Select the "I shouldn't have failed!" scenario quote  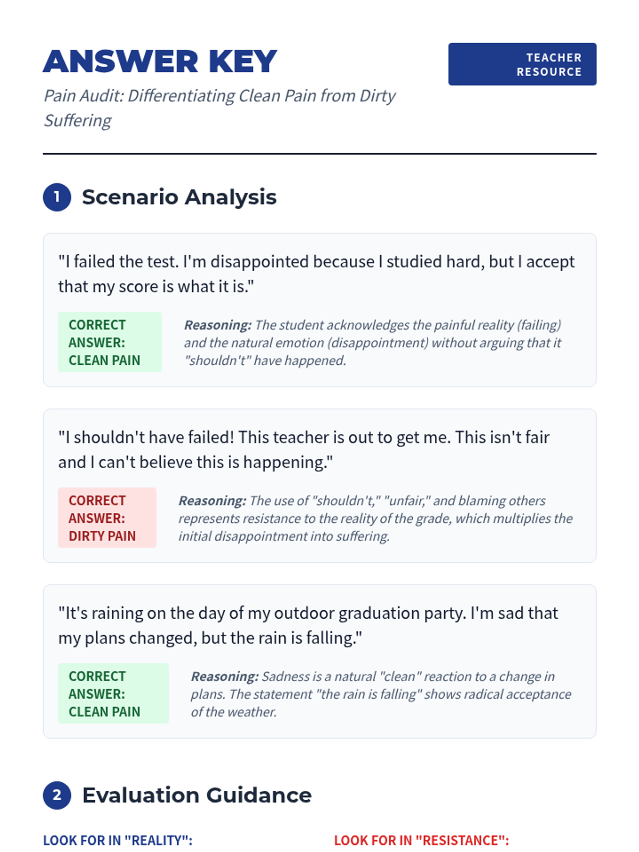tap(304, 449)
